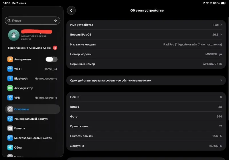This screenshot has height=160, width=229.
Task: Open the Apple account profile avatar
Action: (x=14, y=35)
